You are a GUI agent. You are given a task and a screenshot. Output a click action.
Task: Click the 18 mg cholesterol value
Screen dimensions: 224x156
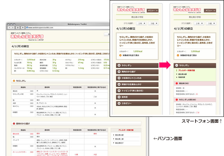(x=29, y=68)
